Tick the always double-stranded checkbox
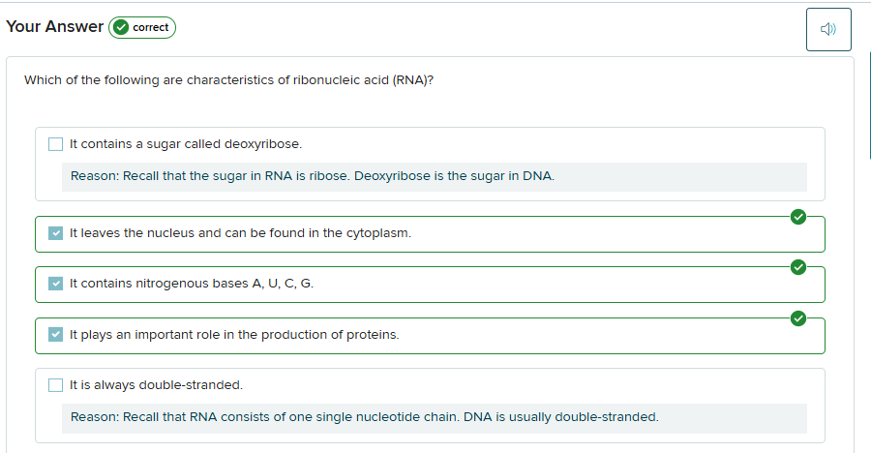Image resolution: width=871 pixels, height=453 pixels. [x=56, y=385]
